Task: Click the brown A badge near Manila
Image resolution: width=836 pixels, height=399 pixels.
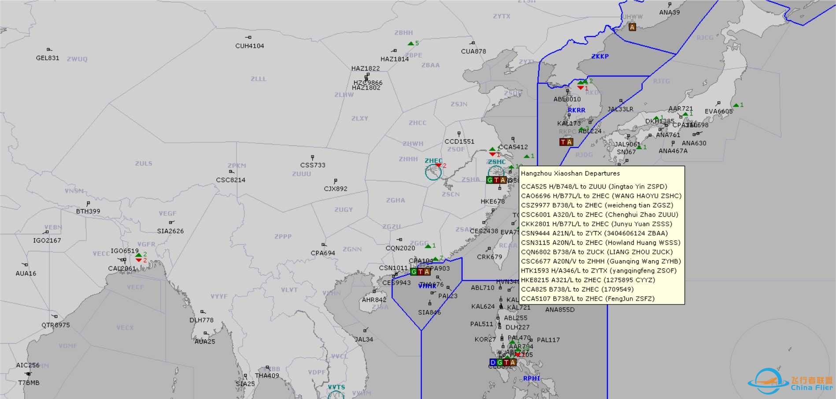Action: click(x=513, y=362)
